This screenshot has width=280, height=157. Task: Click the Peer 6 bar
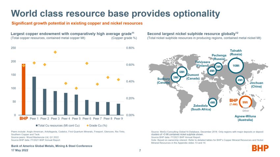coord(87,107)
